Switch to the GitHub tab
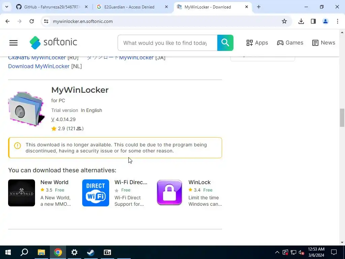The image size is (345, 259). click(51, 7)
